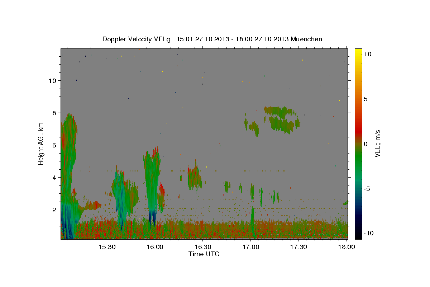Click the height tick label 4
430x287 pixels.
pyautogui.click(x=54, y=178)
